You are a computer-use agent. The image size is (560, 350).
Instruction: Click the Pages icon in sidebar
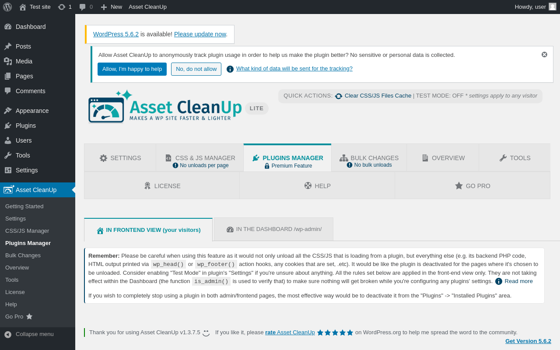pos(8,76)
